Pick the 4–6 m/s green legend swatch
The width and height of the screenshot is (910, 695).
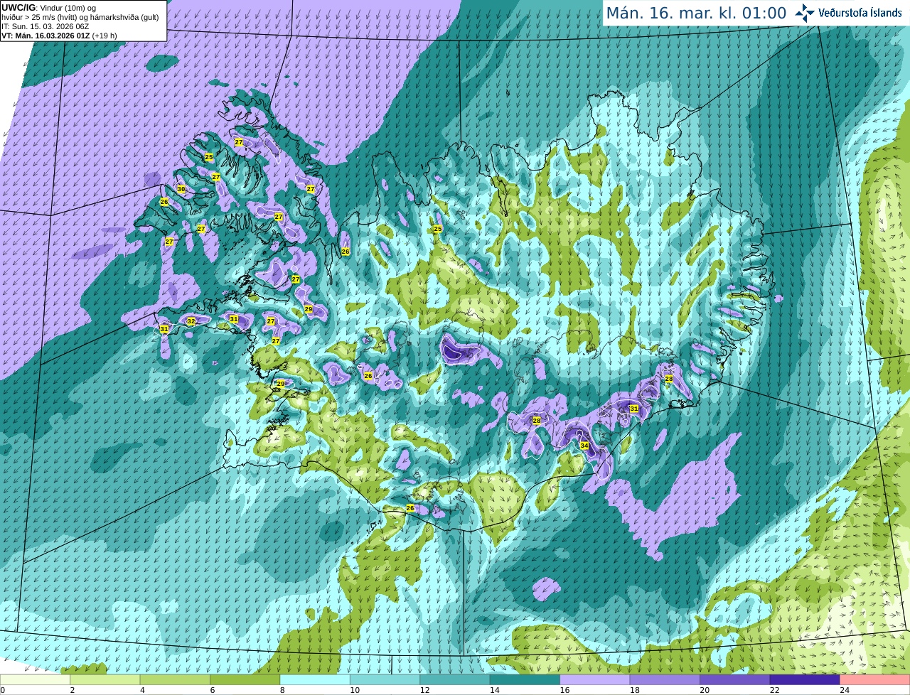176,679
